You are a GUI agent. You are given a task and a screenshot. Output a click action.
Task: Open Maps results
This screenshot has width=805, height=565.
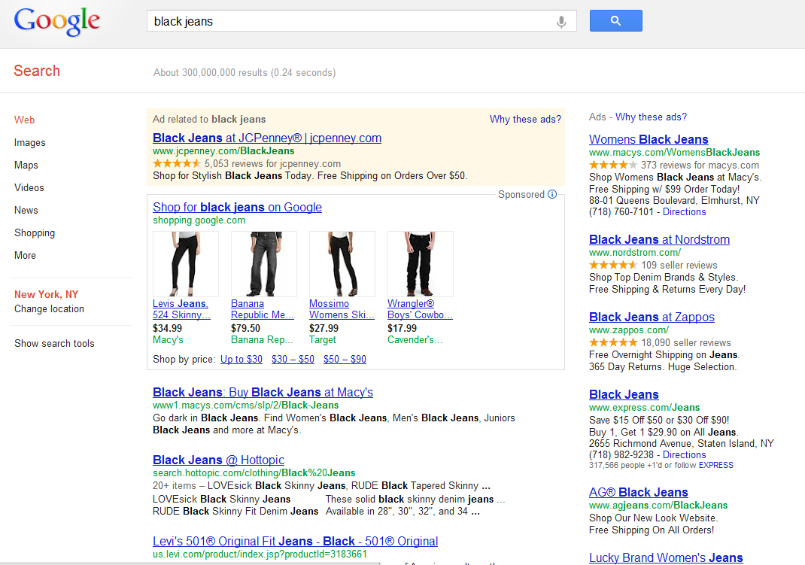point(26,166)
